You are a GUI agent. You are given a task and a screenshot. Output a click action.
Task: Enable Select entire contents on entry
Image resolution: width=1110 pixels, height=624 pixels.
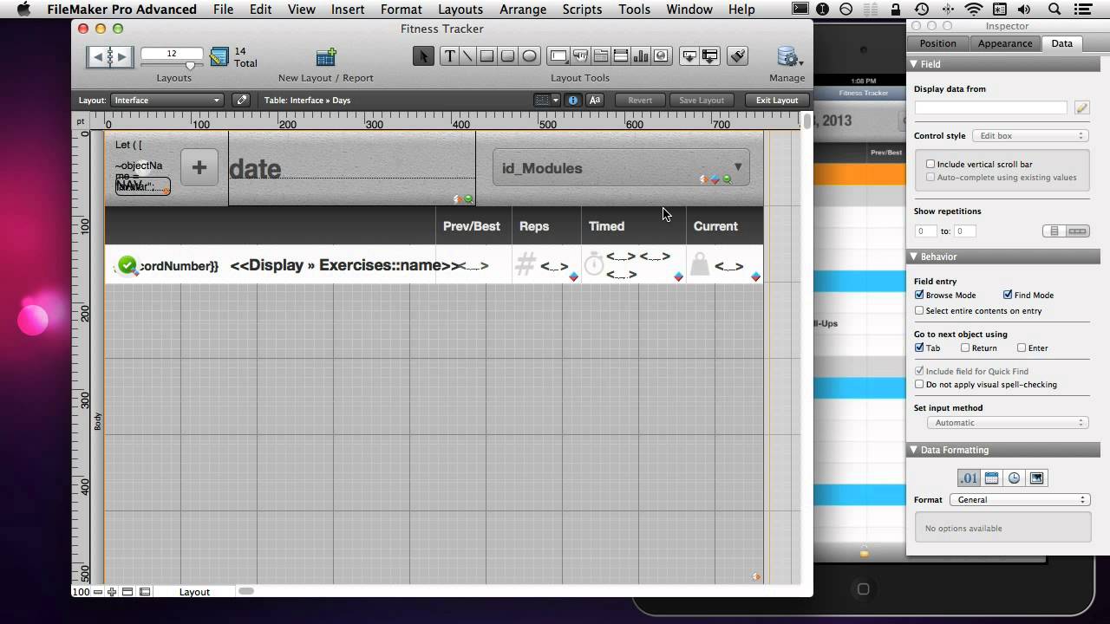click(919, 310)
